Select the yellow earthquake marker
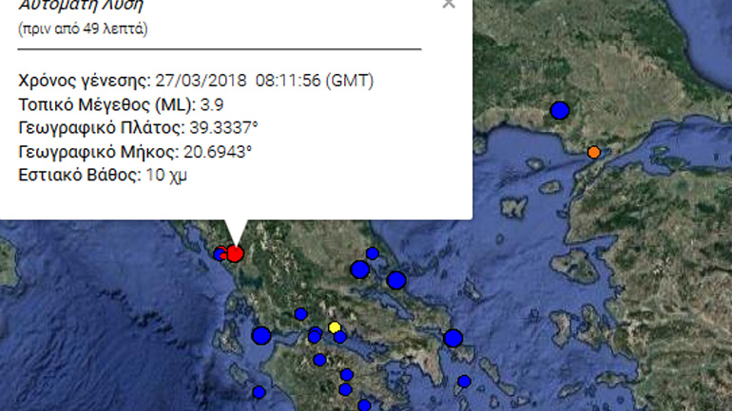The height and width of the screenshot is (411, 732). (x=335, y=327)
